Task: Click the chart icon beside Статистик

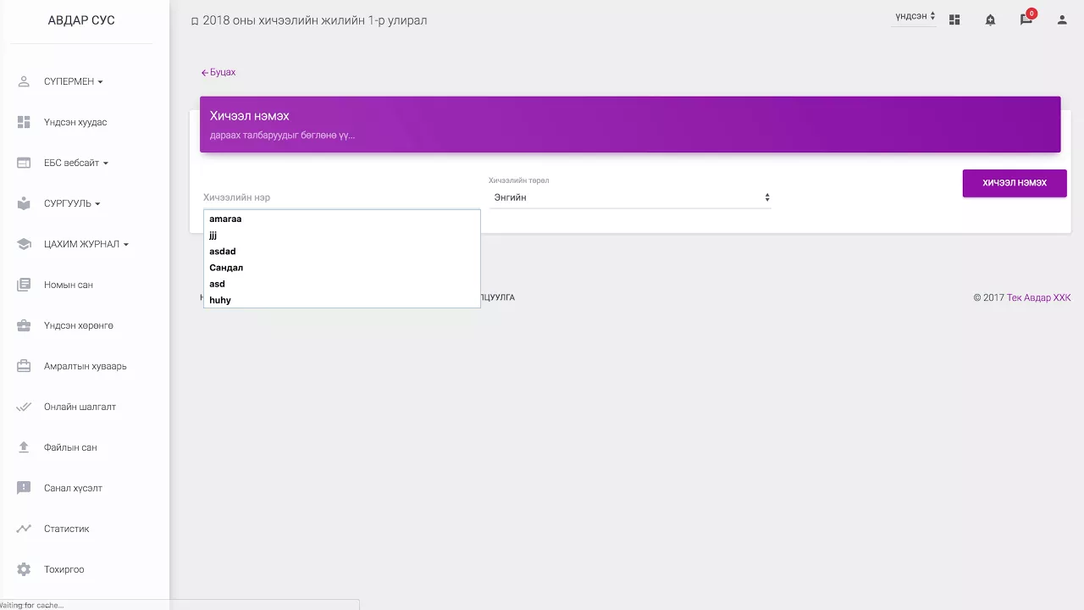Action: (x=24, y=529)
